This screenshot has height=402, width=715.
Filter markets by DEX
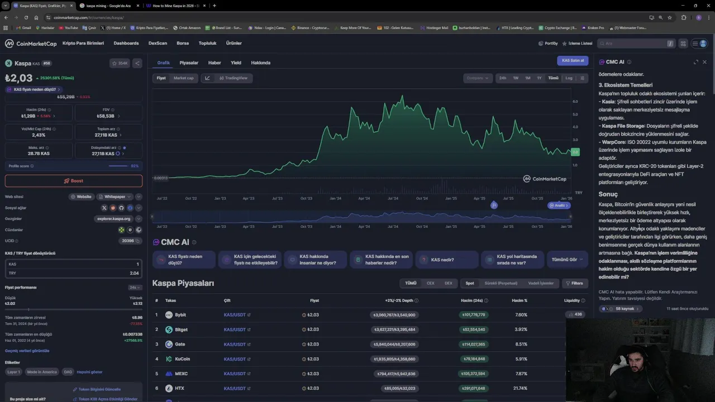[x=448, y=283]
